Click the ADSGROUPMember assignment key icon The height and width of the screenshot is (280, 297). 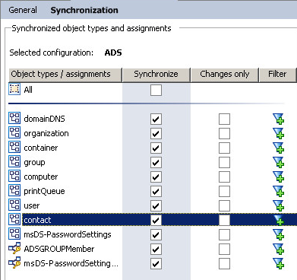14,249
